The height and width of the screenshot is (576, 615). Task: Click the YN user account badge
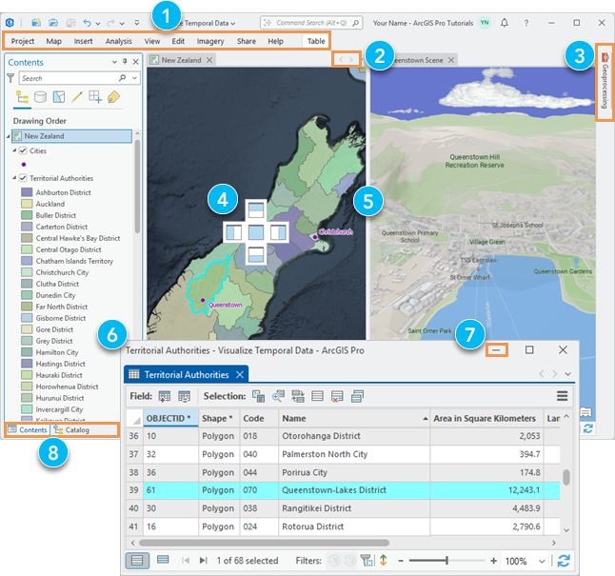pos(485,23)
